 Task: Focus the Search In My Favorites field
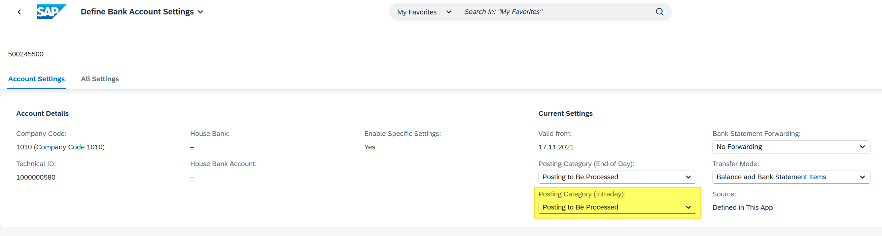[555, 12]
